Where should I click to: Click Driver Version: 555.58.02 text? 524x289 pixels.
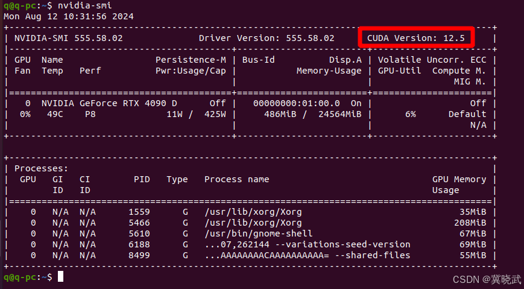tap(267, 38)
